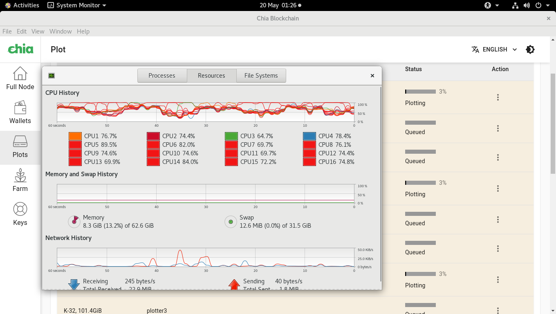Image resolution: width=556 pixels, height=314 pixels.
Task: Open action menu for third Plotting row
Action: pos(498,280)
